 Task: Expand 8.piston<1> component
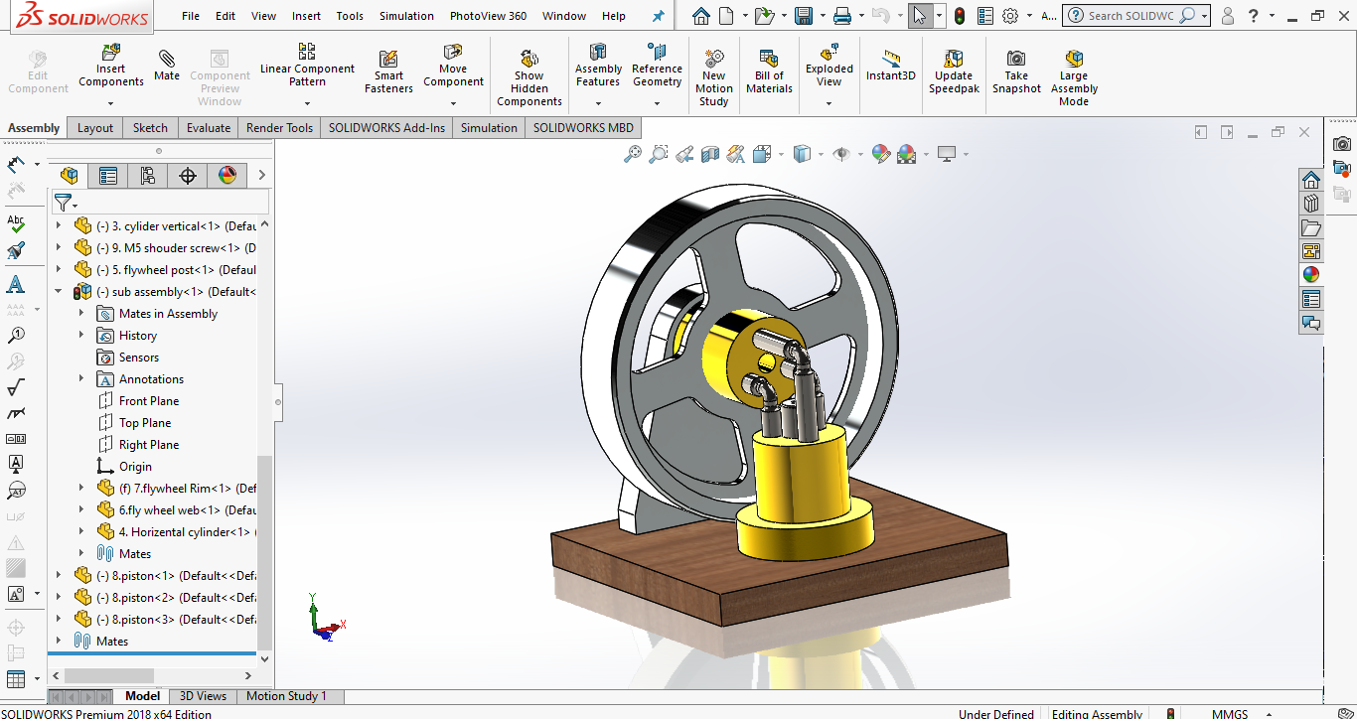pos(58,575)
